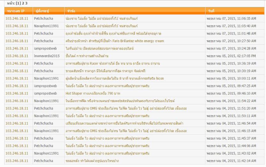Image resolution: width=266 pixels, height=167 pixels.
Task: Open user profile lnwneverdie2015
Action: point(47,56)
